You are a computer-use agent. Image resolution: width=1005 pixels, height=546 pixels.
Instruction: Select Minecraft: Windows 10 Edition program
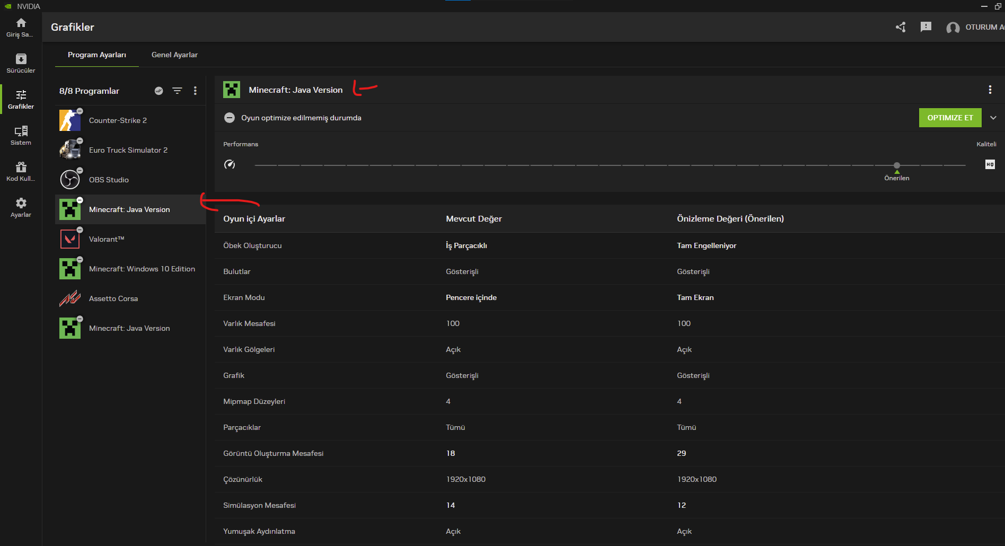coord(130,269)
